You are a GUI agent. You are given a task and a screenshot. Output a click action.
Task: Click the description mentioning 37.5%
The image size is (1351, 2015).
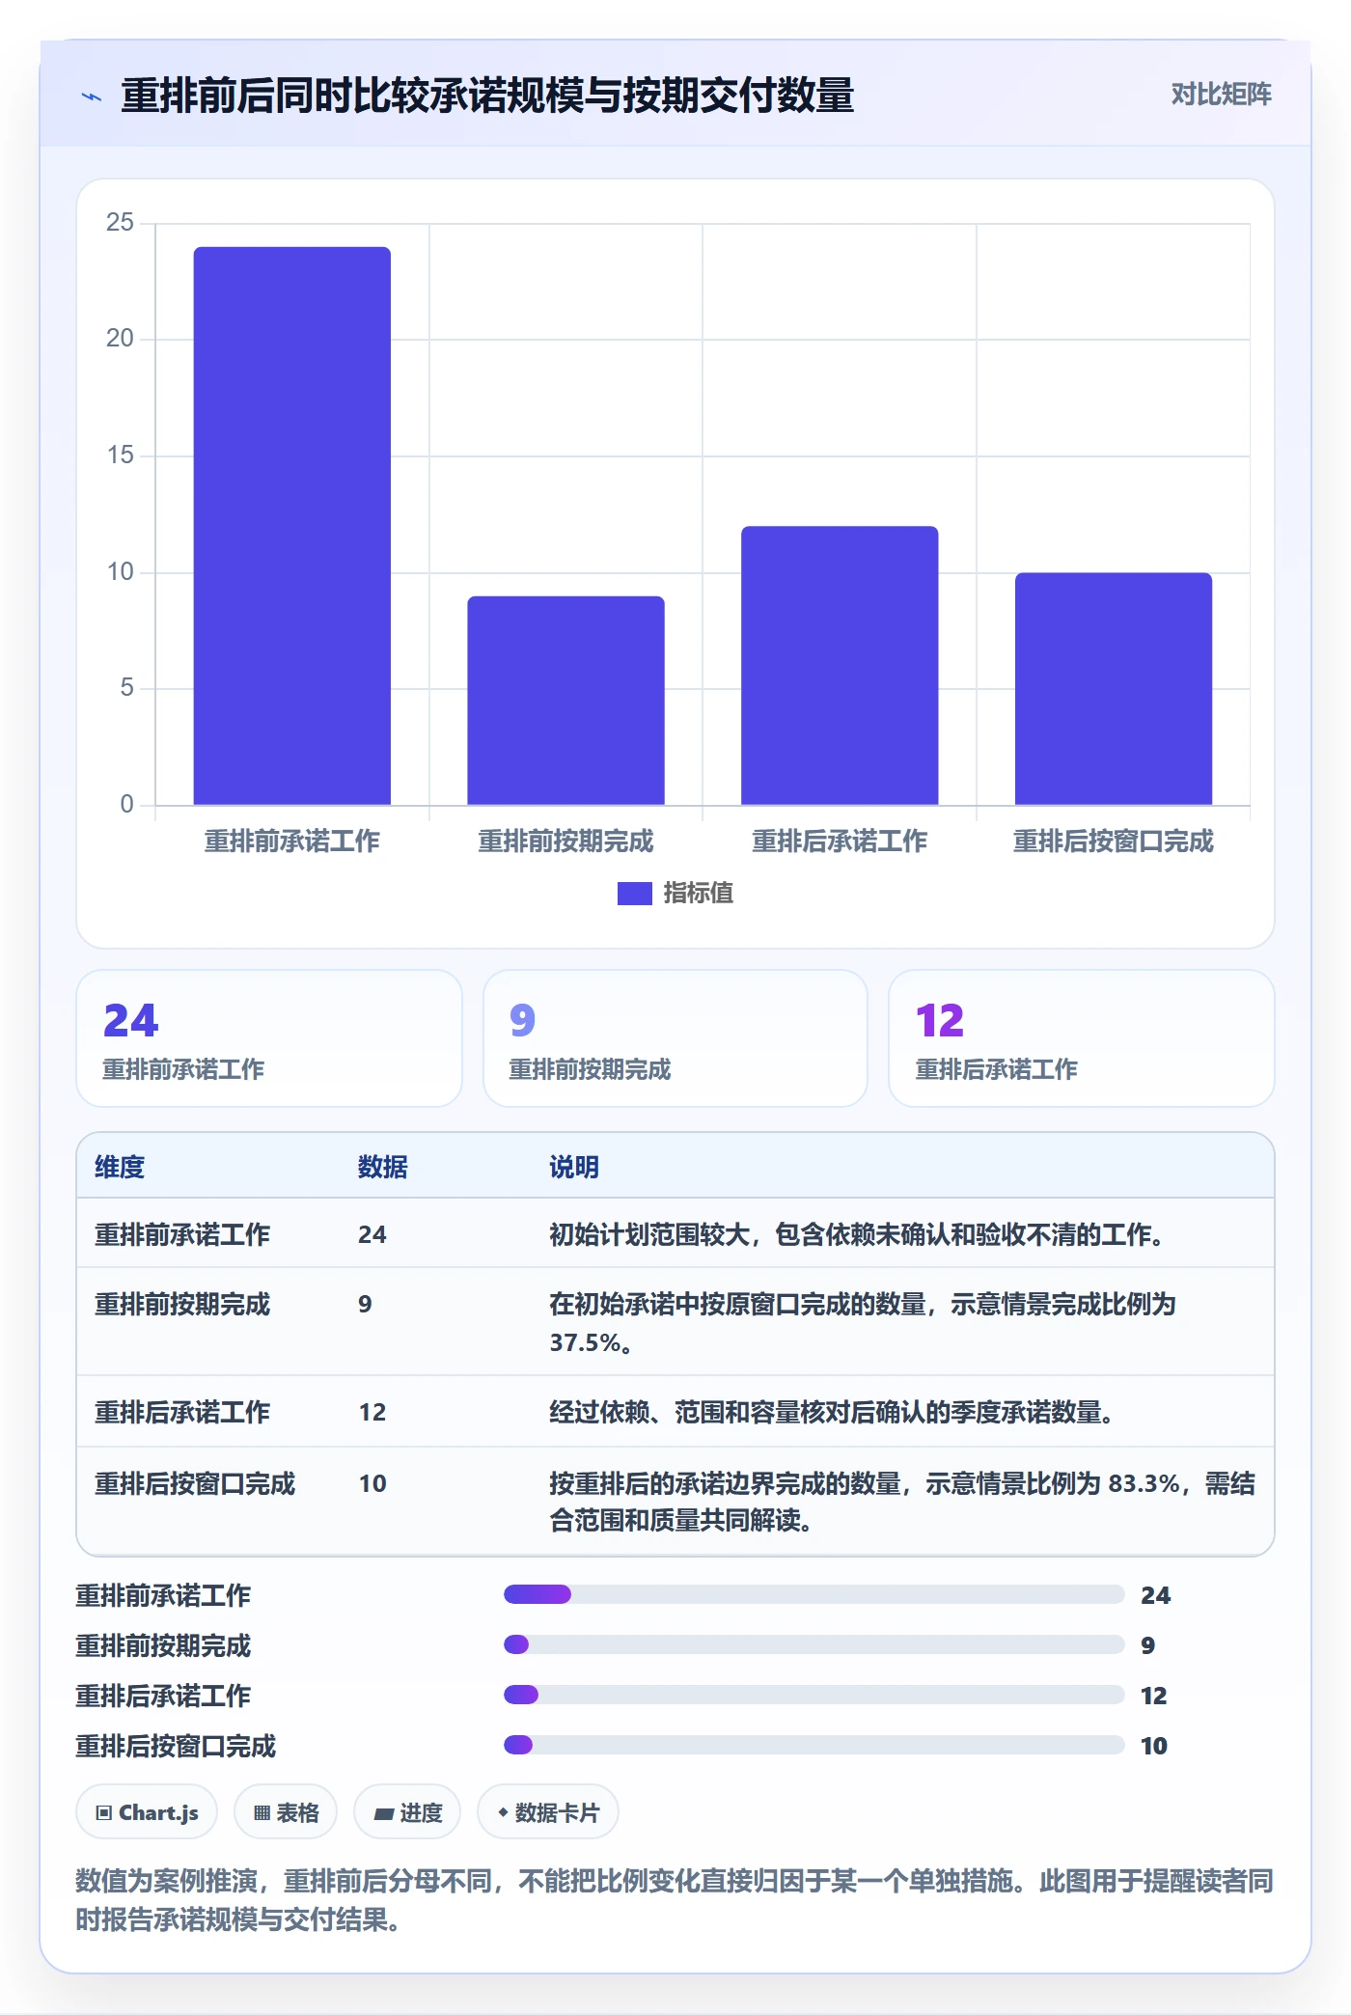(x=863, y=1323)
